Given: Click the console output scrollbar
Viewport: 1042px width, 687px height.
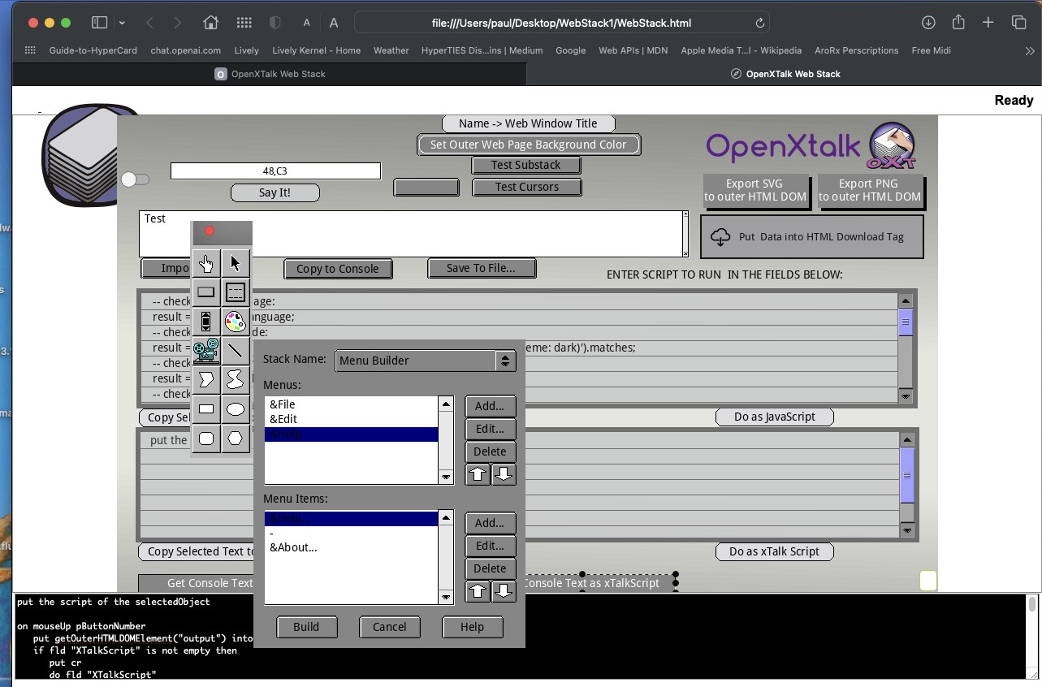Looking at the screenshot, I should [1032, 636].
